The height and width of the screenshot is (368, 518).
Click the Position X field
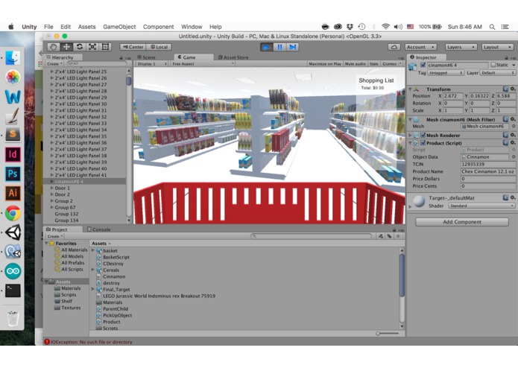click(452, 96)
